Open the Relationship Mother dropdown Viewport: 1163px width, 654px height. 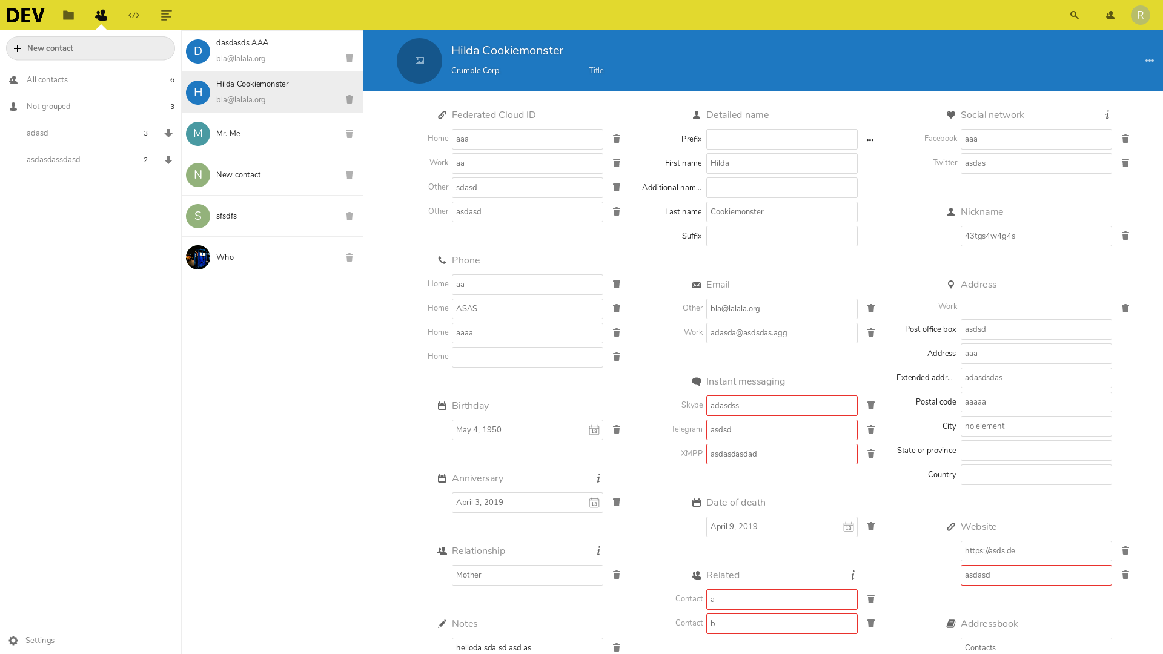527,575
